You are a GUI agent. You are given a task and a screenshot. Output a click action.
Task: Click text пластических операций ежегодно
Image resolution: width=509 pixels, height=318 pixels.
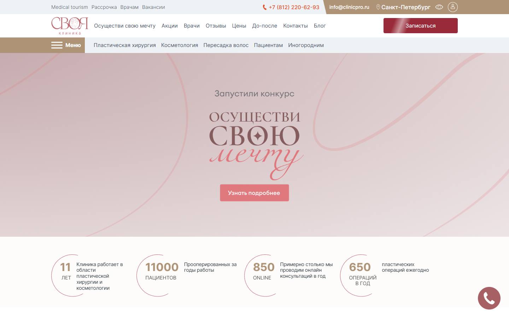[x=405, y=267]
